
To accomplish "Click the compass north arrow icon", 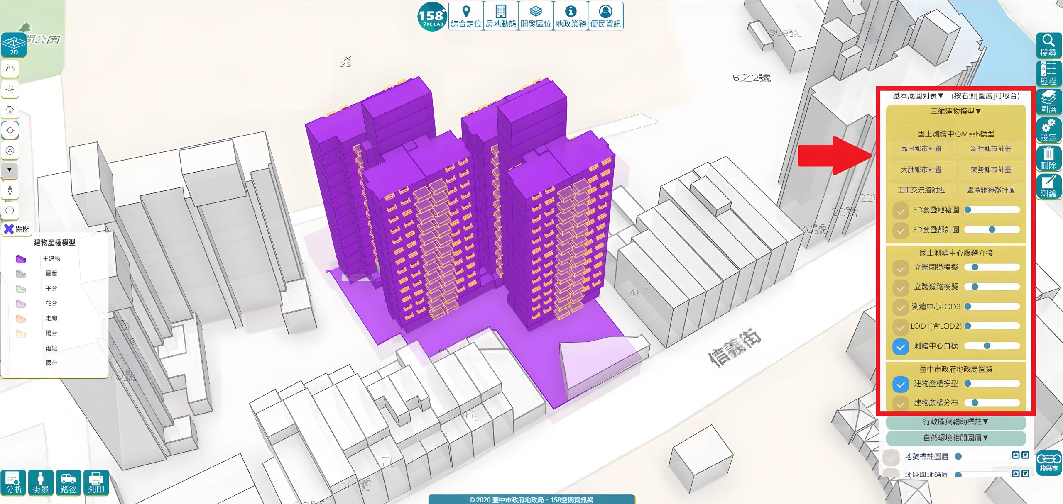I will click(10, 190).
